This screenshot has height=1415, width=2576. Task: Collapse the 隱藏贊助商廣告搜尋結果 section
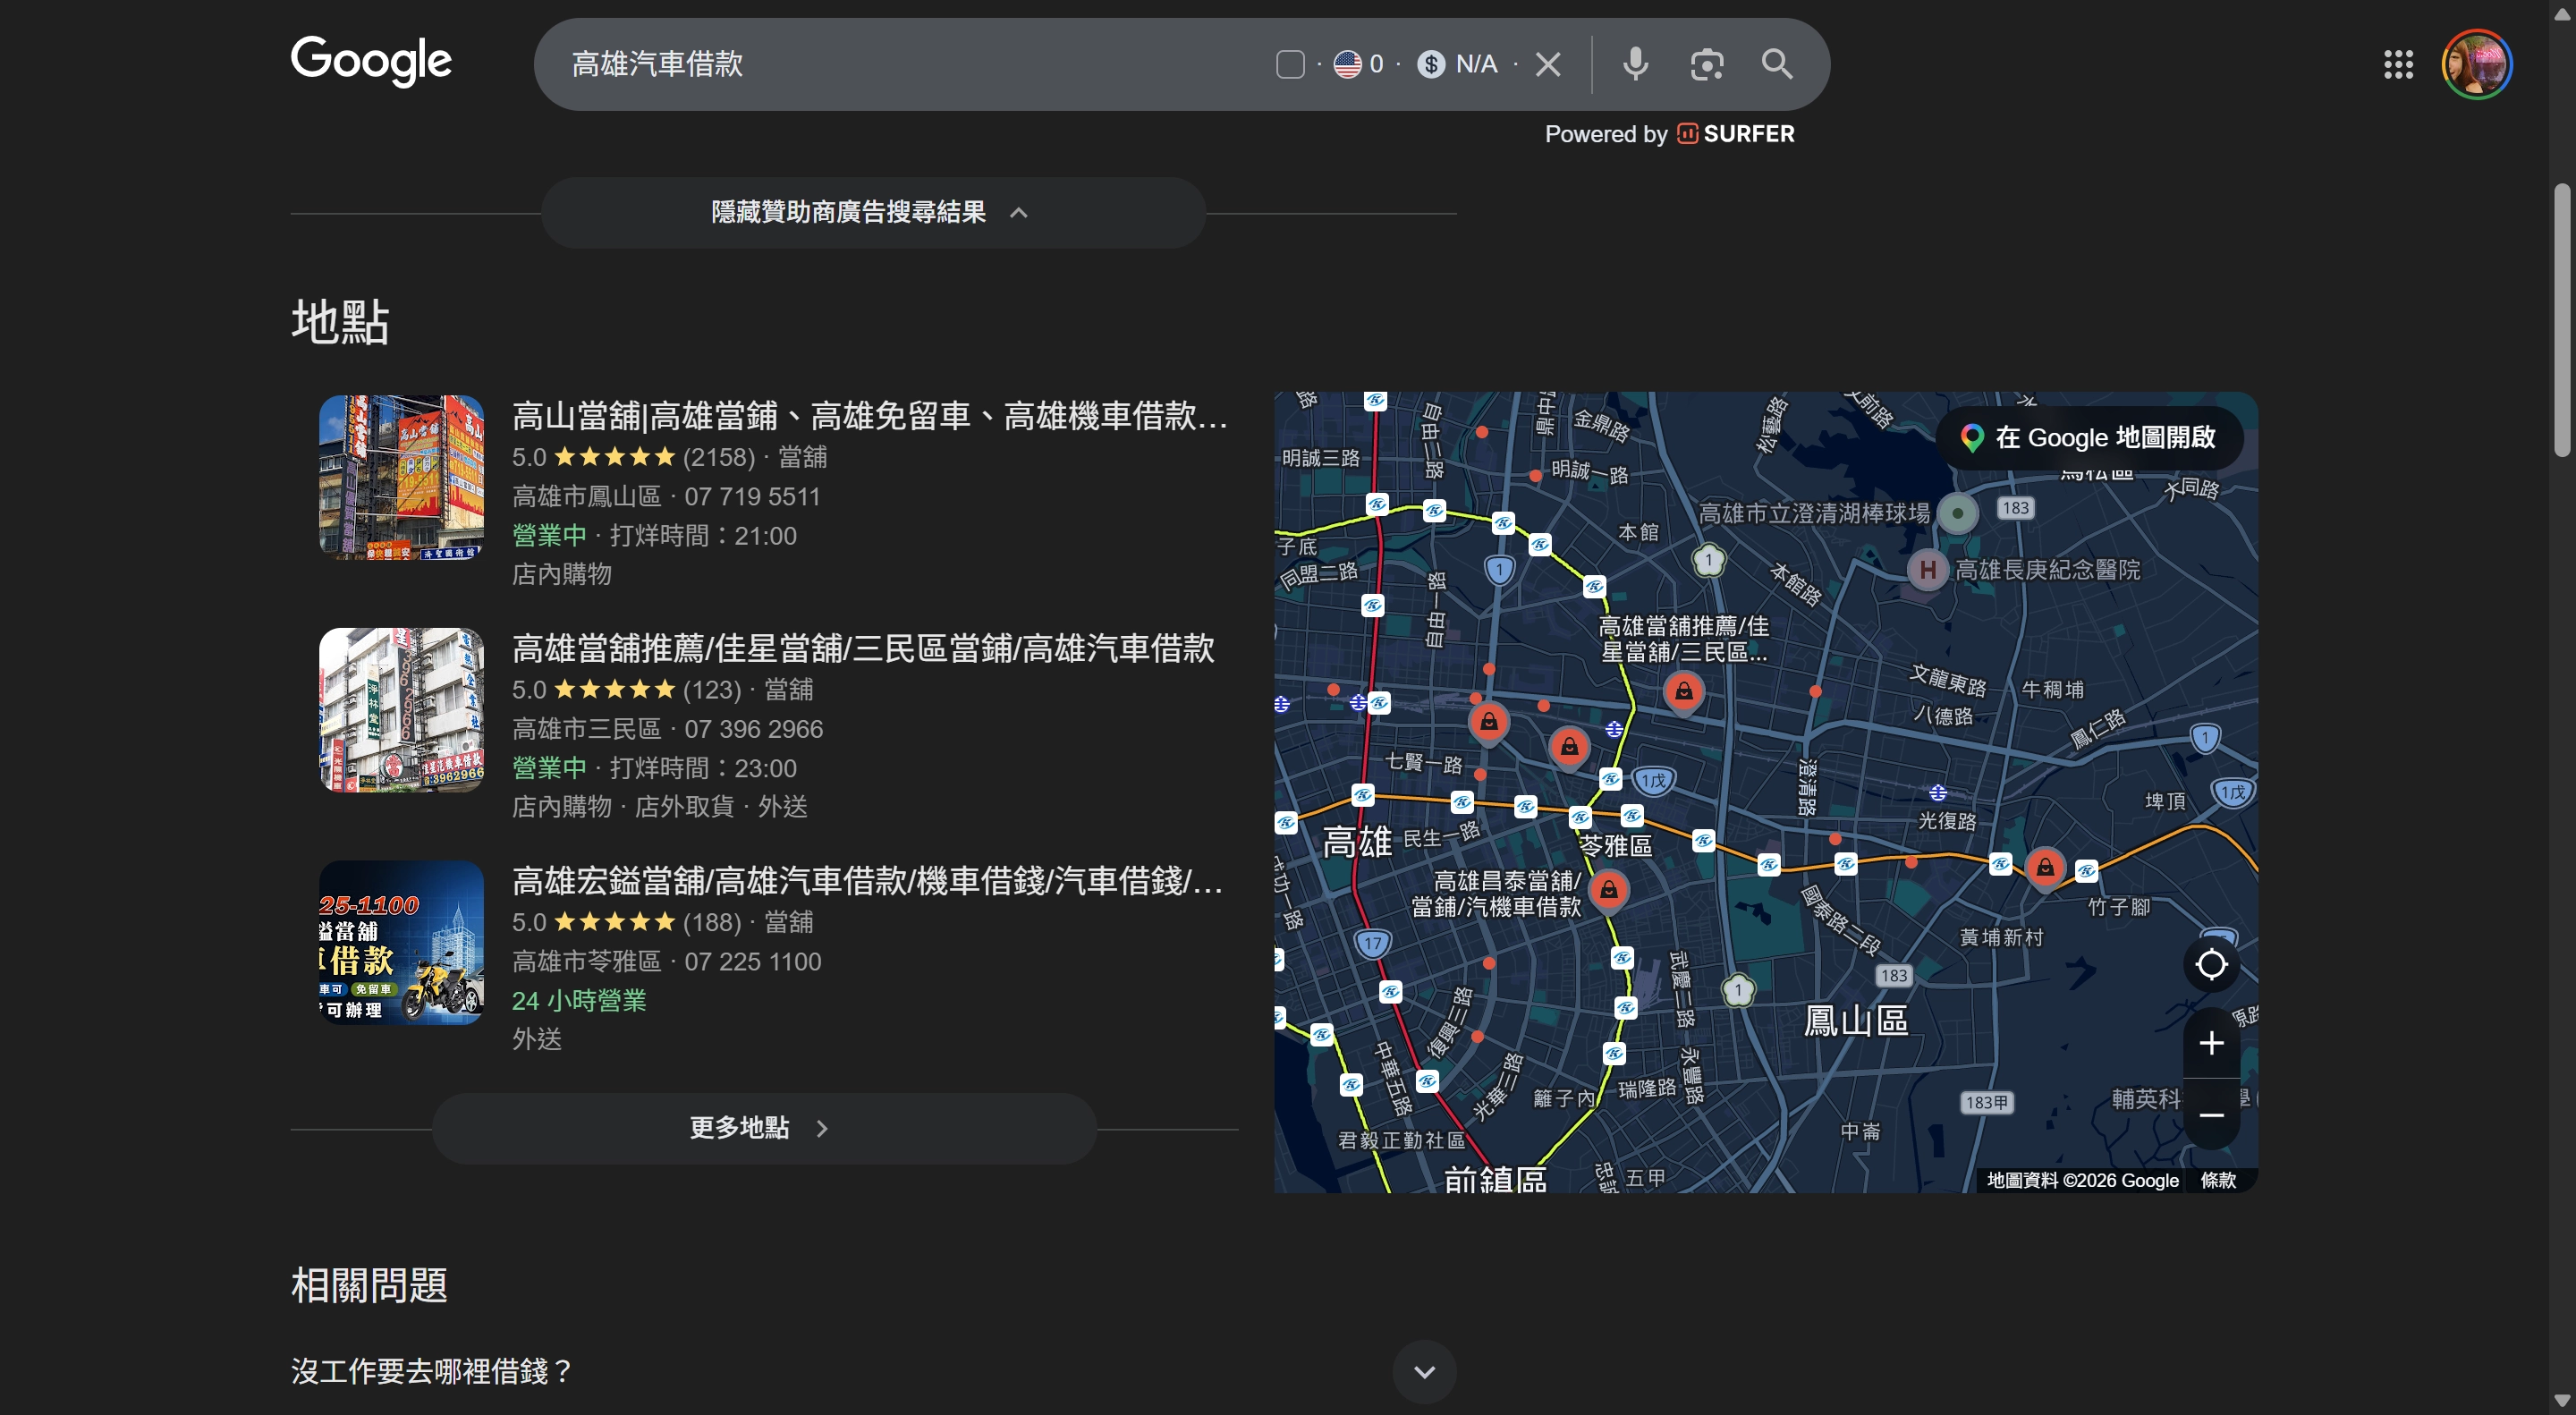click(872, 212)
